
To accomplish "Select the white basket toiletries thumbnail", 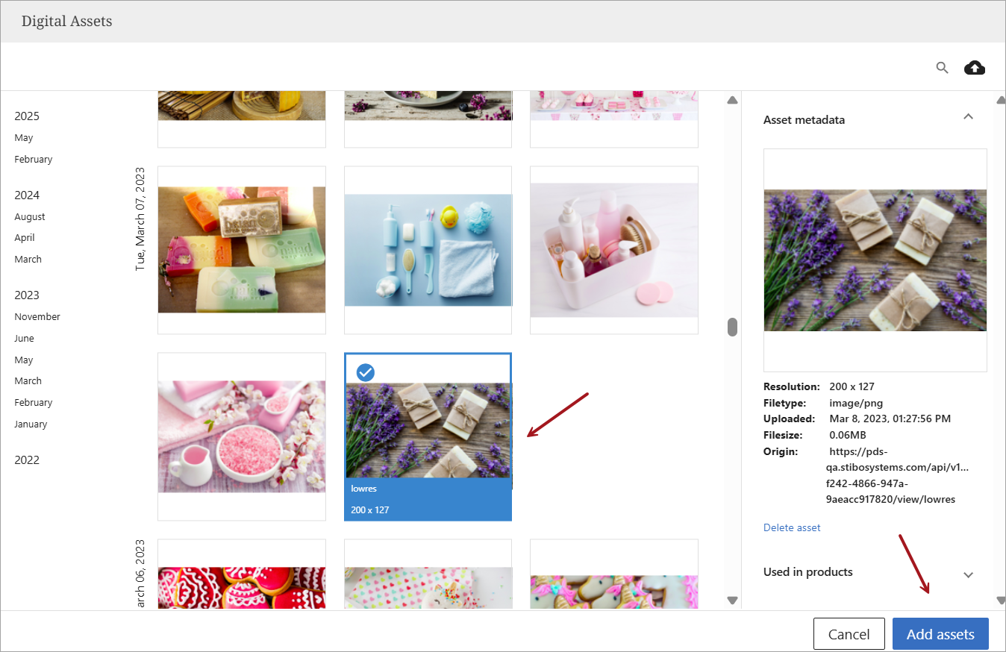I will [613, 250].
